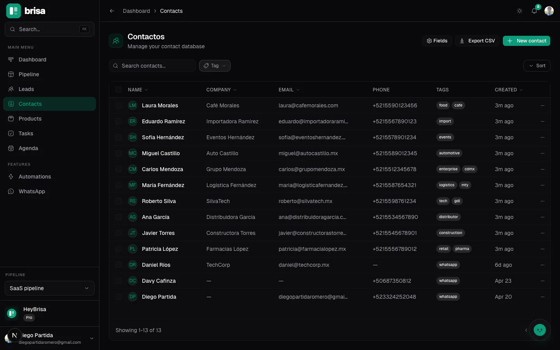Toggle the light/dark theme sun icon
The image size is (560, 350).
click(x=520, y=11)
